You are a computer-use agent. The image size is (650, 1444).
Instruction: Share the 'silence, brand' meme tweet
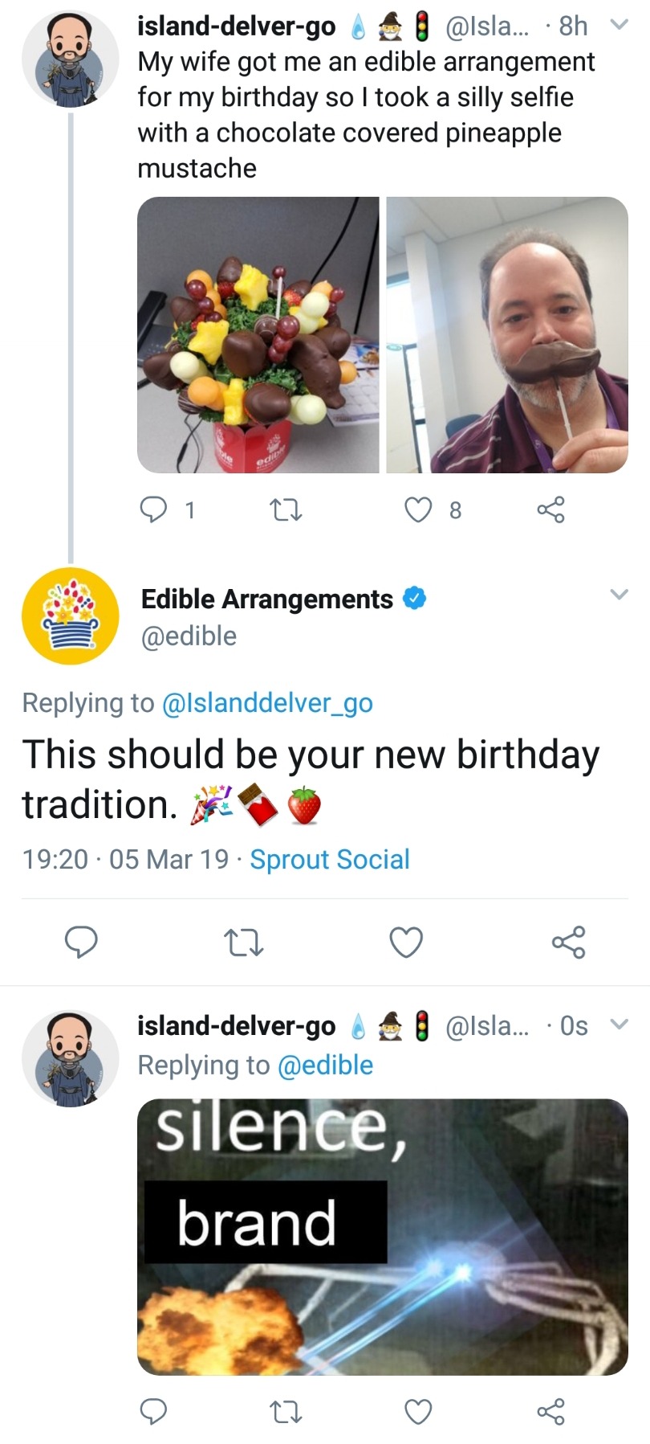550,1411
